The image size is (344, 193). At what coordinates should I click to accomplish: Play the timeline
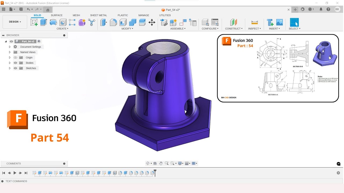coord(15,173)
